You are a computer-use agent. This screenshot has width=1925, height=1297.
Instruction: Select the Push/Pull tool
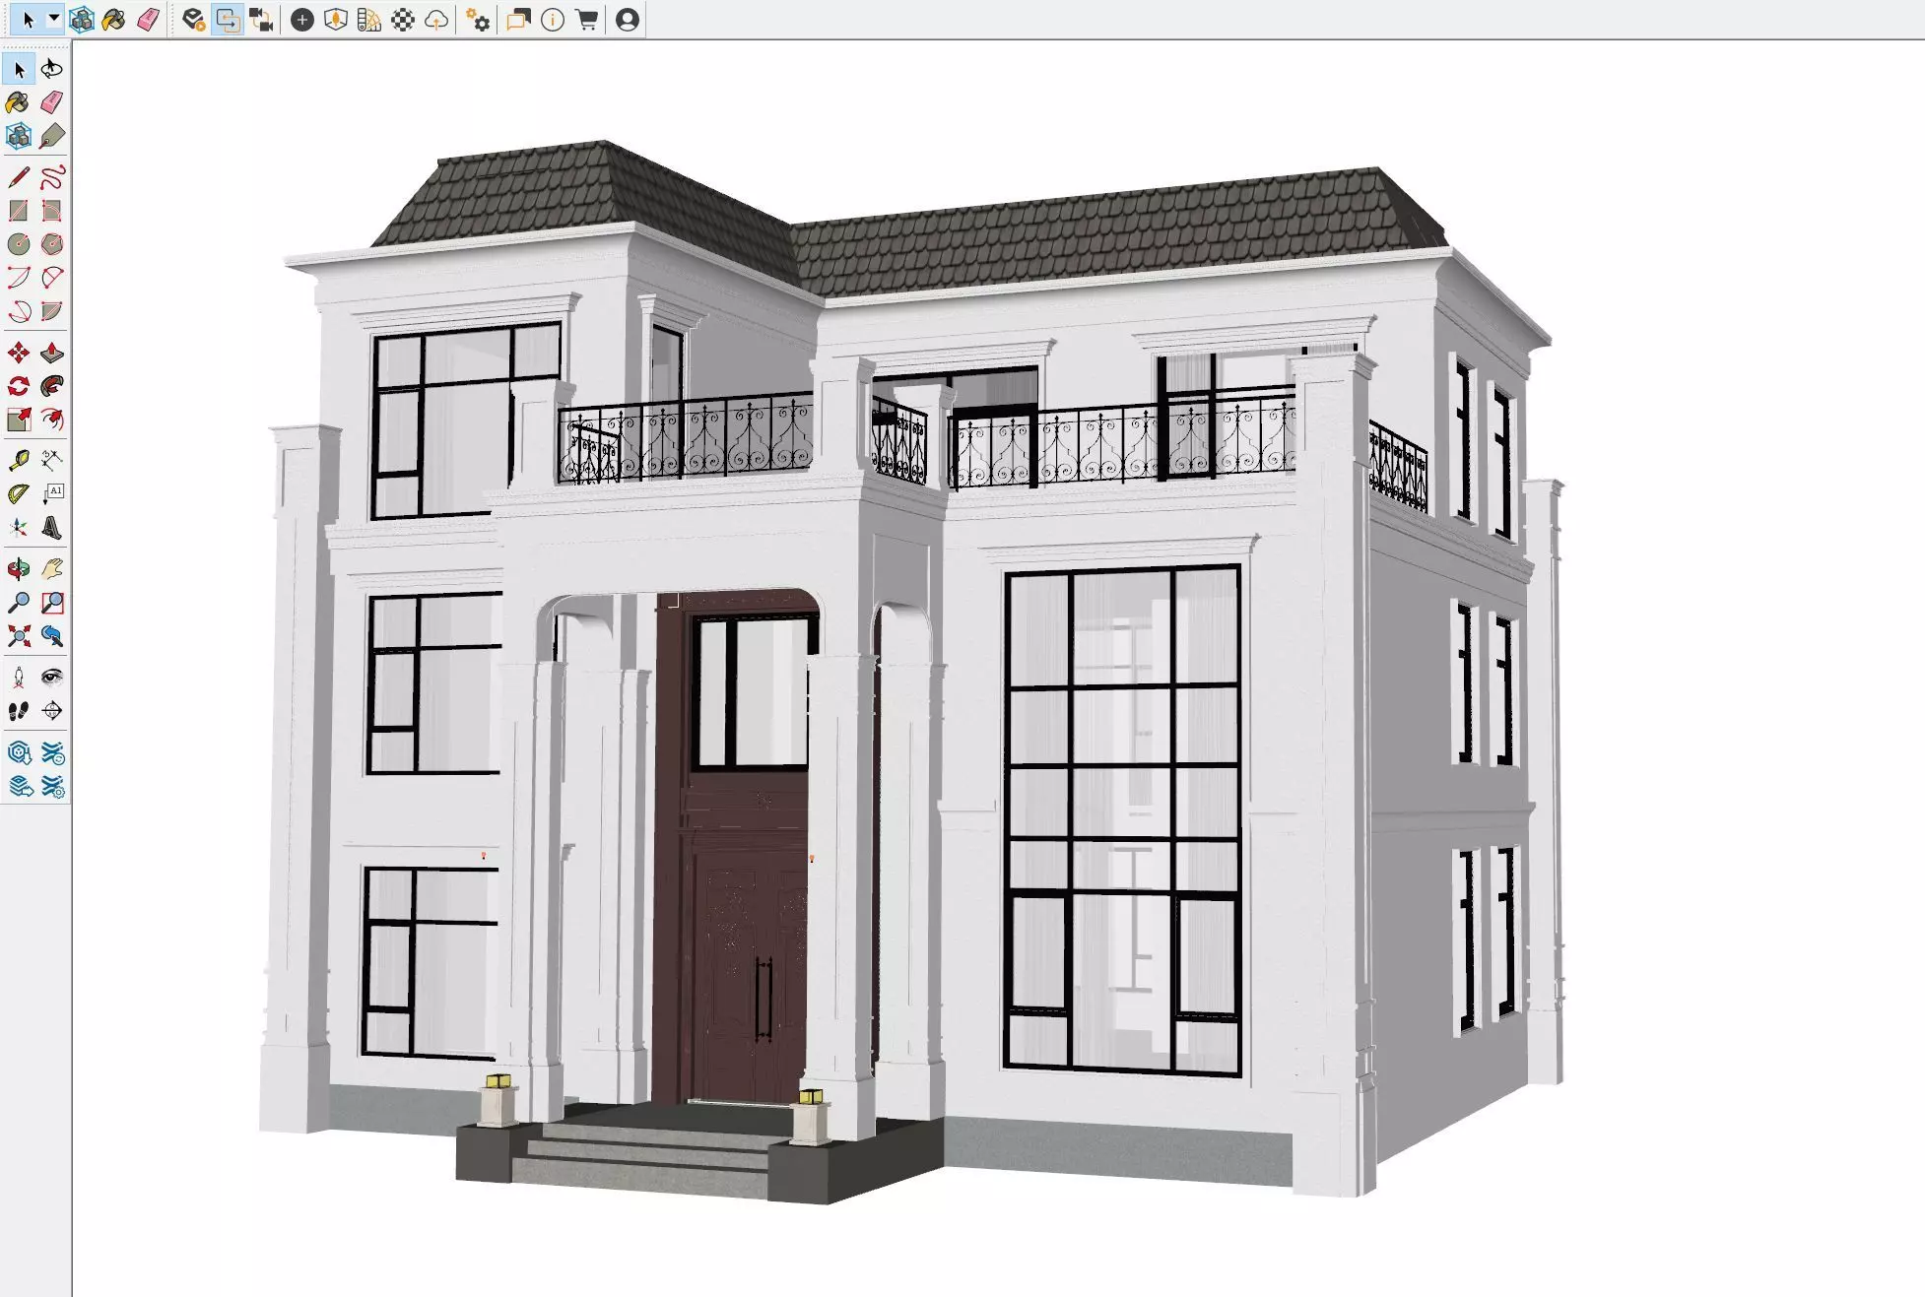coord(52,353)
